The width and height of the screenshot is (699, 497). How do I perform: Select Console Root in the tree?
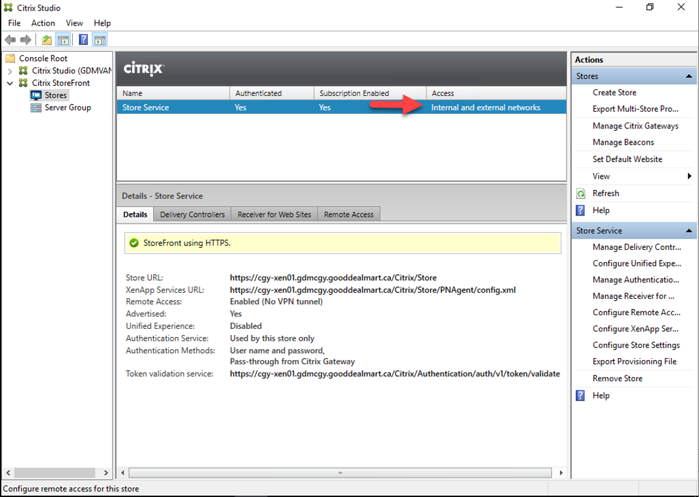click(x=43, y=59)
